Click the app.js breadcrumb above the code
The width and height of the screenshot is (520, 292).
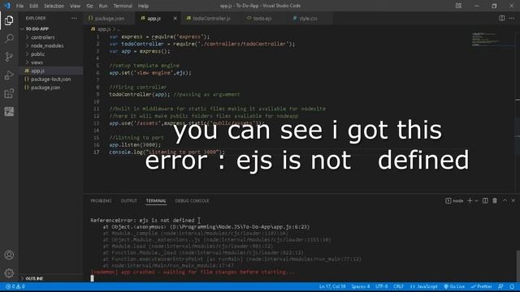pyautogui.click(x=104, y=29)
